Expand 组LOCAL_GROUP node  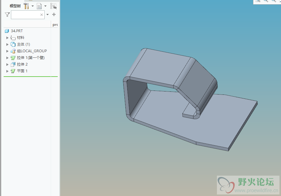pyautogui.click(x=7, y=51)
